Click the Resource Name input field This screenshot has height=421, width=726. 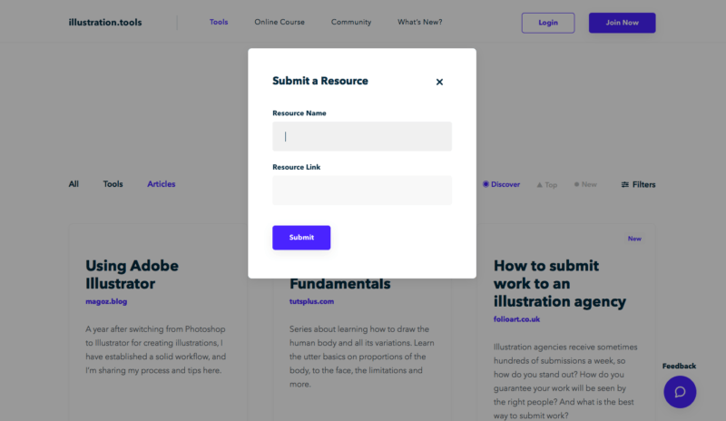361,136
